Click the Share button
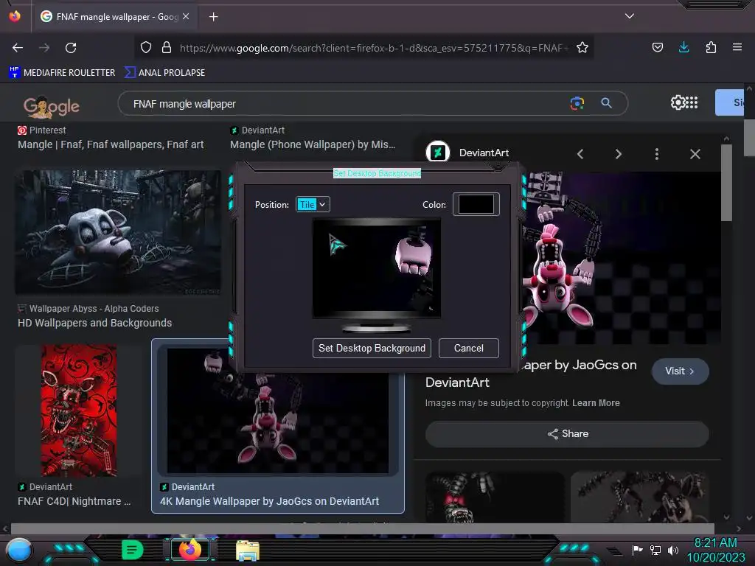The height and width of the screenshot is (566, 755). (567, 434)
